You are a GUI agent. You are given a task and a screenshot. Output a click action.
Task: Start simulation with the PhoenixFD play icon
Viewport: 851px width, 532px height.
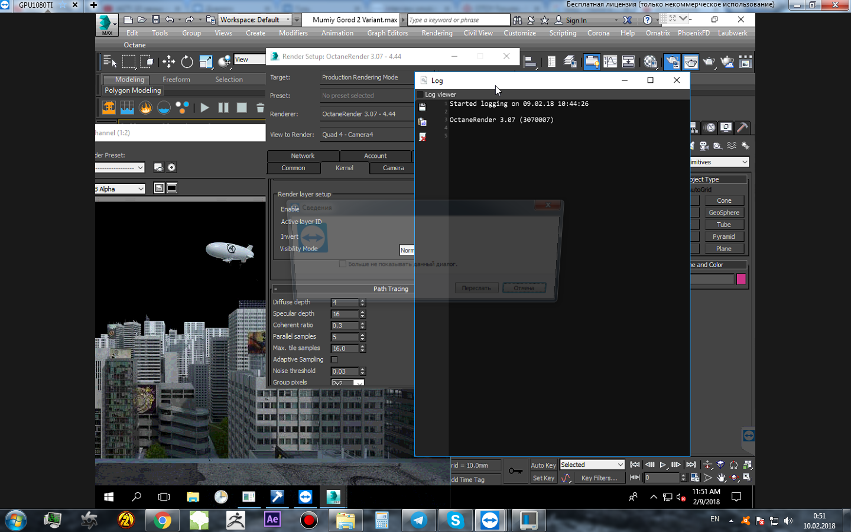[204, 108]
